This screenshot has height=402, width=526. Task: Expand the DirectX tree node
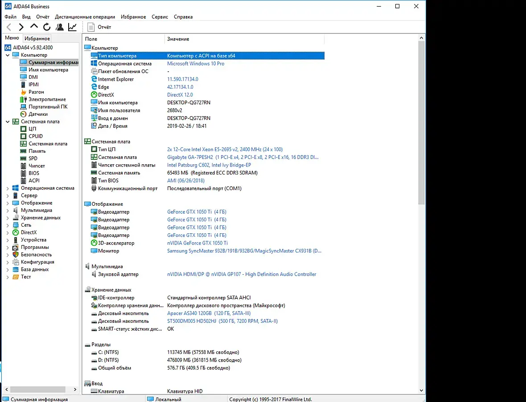(8, 232)
